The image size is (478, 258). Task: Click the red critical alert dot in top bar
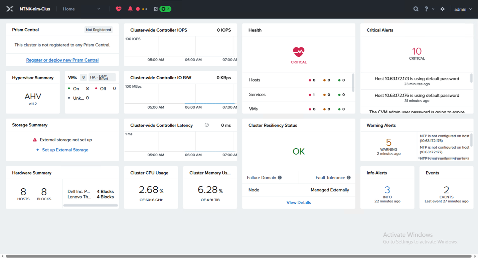tap(138, 9)
